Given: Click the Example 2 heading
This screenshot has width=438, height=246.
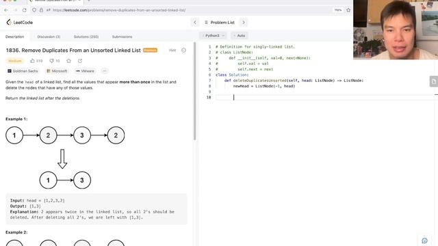Looking at the screenshot, I should pos(16,232).
